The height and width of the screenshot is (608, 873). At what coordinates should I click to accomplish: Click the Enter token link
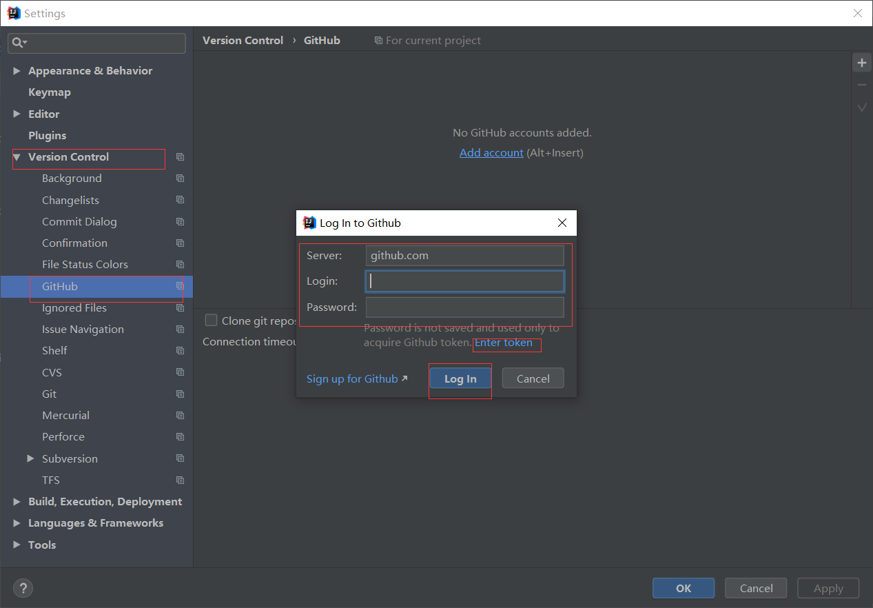pyautogui.click(x=504, y=343)
